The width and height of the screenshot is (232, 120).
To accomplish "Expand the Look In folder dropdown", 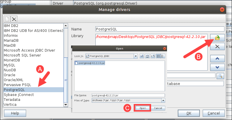I will pyautogui.click(x=136, y=56).
